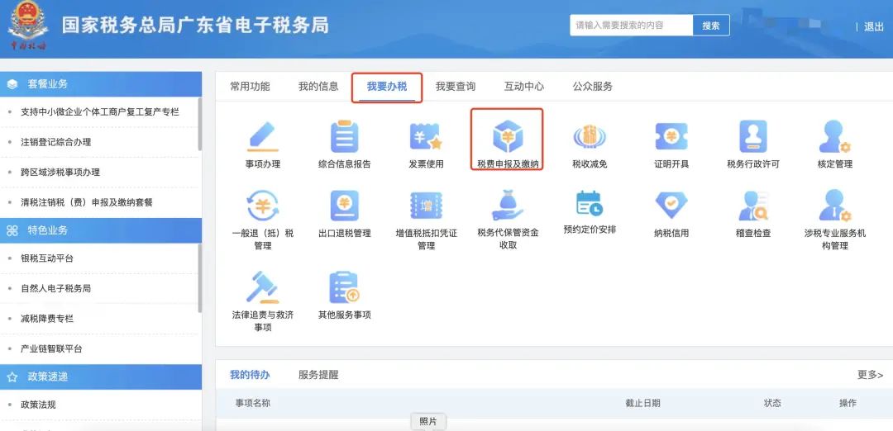Open the 综合信息报告 clipboard icon
Image resolution: width=893 pixels, height=431 pixels.
[345, 136]
